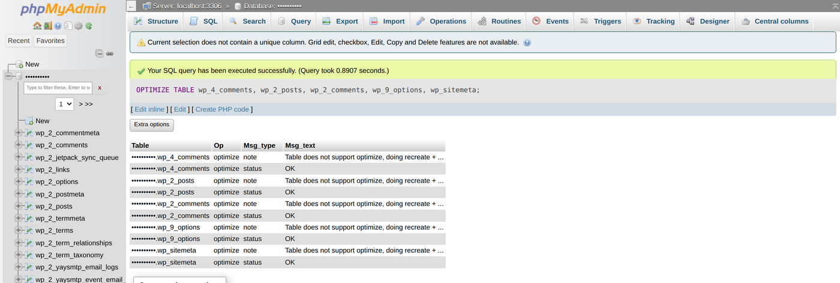Open the Structure tab
Viewport: 840px width, 283px height.
156,22
